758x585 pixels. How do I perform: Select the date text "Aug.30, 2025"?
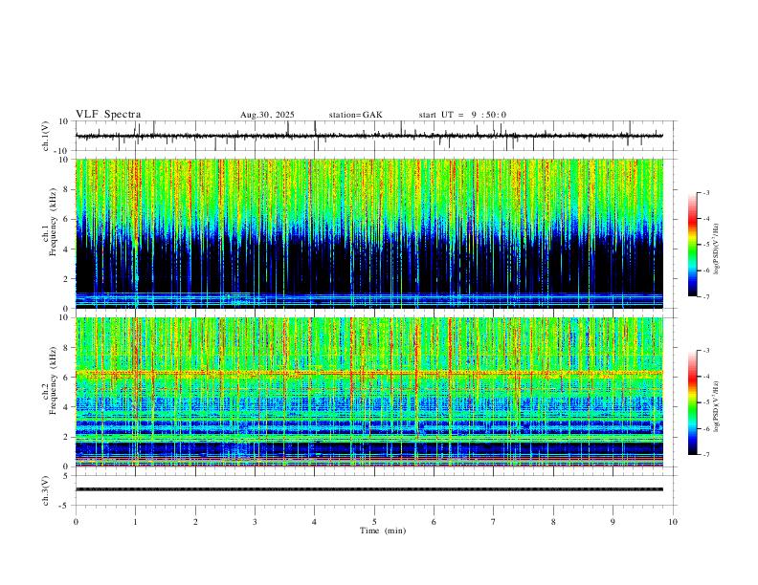click(x=267, y=115)
